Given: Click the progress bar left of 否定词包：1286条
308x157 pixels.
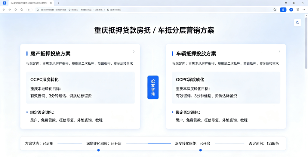Looking at the screenshot, I should click(x=229, y=143).
